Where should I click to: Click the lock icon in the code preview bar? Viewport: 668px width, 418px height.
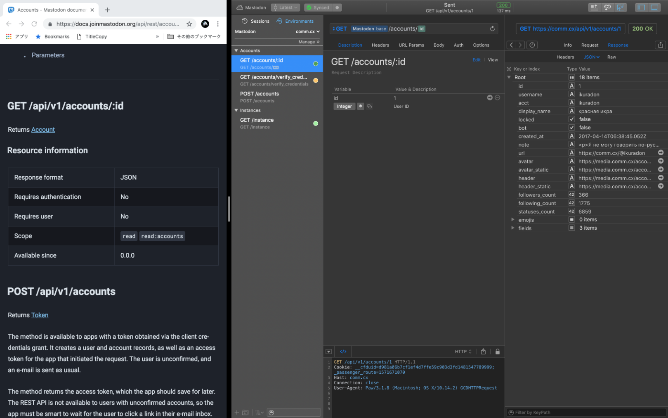[497, 351]
